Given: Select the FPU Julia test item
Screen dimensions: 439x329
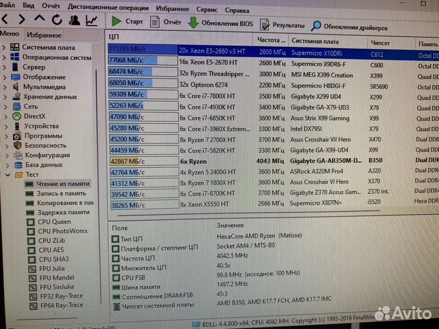Looking at the screenshot, I should (x=55, y=269).
